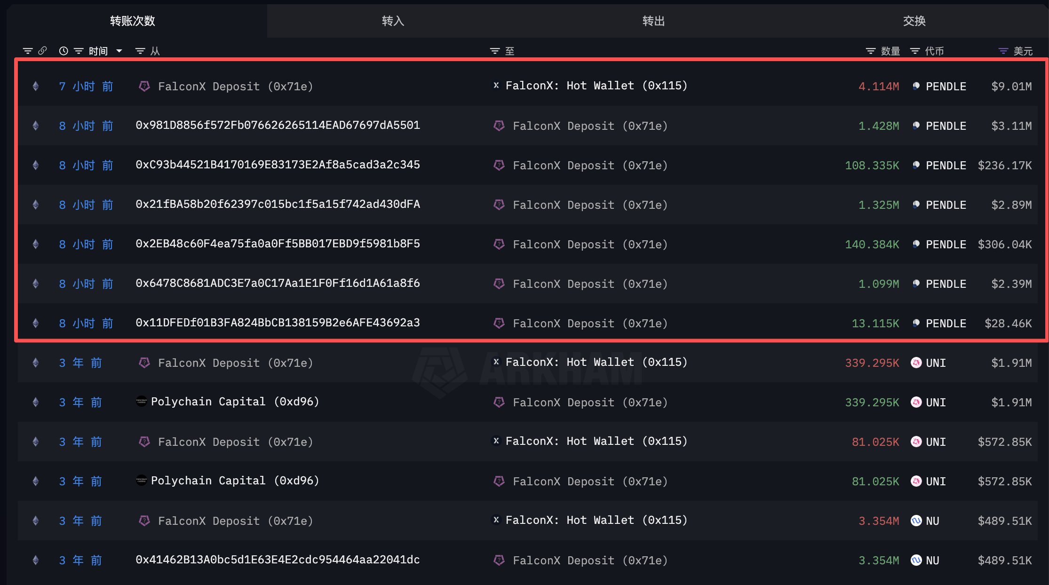Switch to the 转入 tab
This screenshot has width=1049, height=585.
(393, 21)
